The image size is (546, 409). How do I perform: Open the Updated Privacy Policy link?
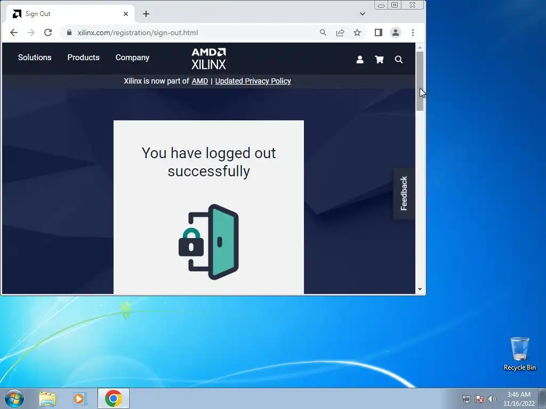click(x=253, y=81)
